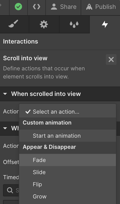Close the Scroll into view panel

(111, 59)
